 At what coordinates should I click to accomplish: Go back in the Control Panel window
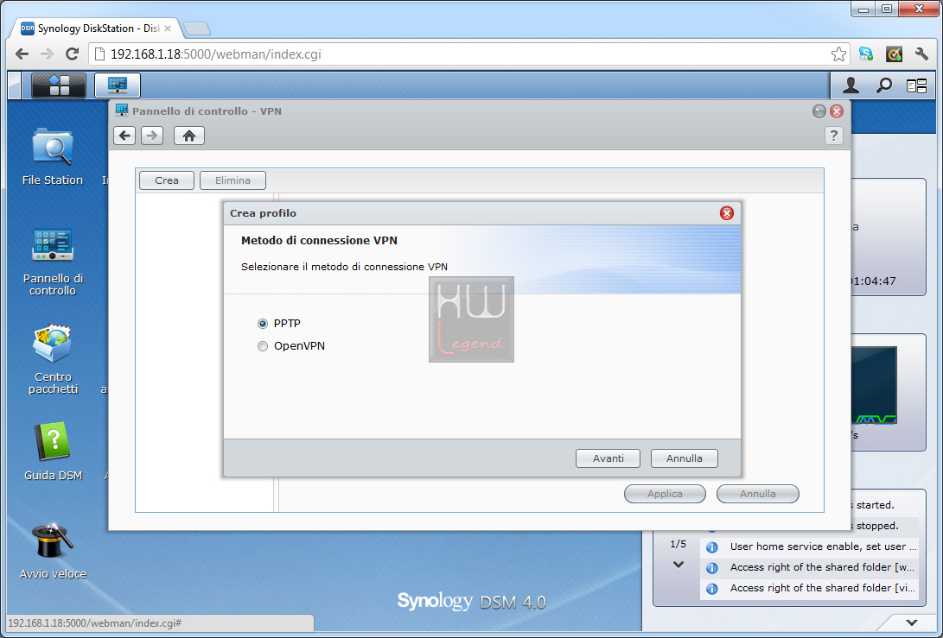click(x=124, y=136)
